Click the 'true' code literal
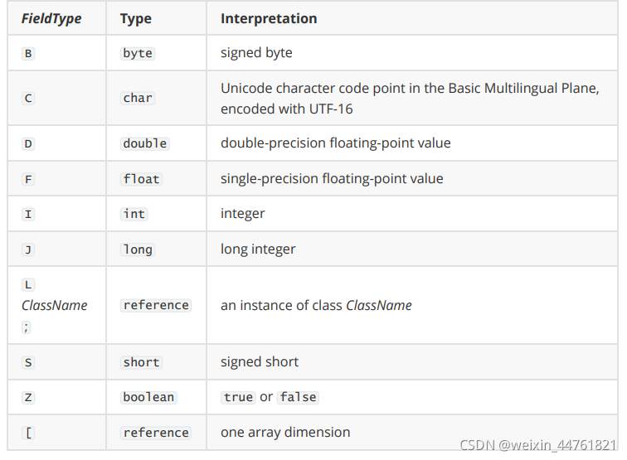Screen dimensions: 627x460 pos(239,397)
